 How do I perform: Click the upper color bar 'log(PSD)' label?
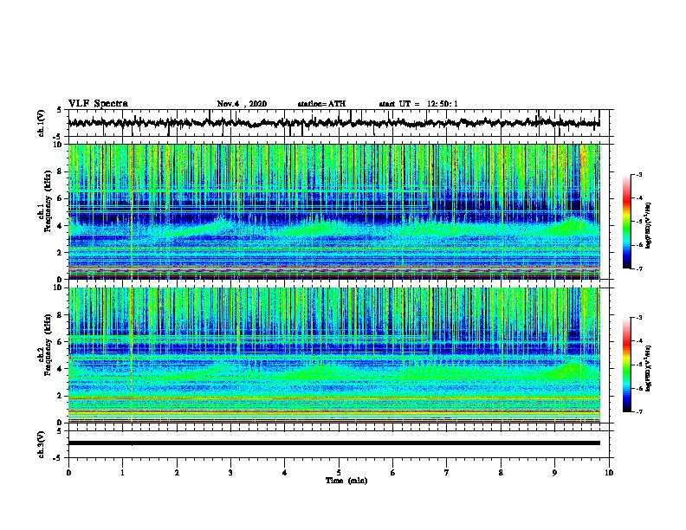[649, 226]
